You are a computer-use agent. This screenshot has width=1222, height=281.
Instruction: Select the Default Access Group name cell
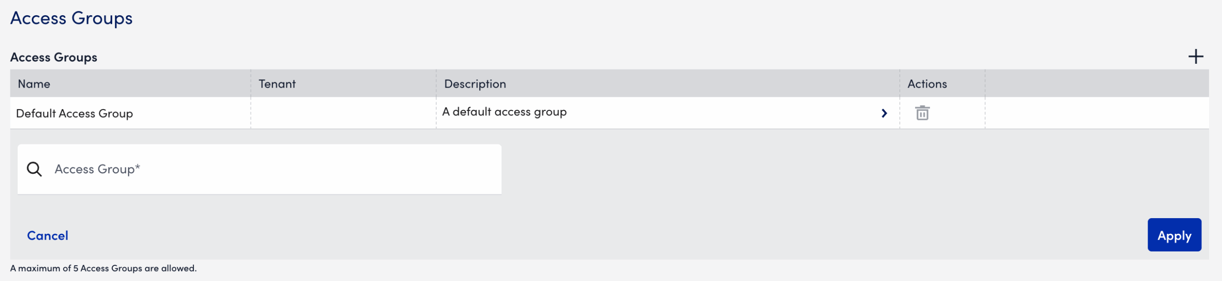pyautogui.click(x=74, y=113)
